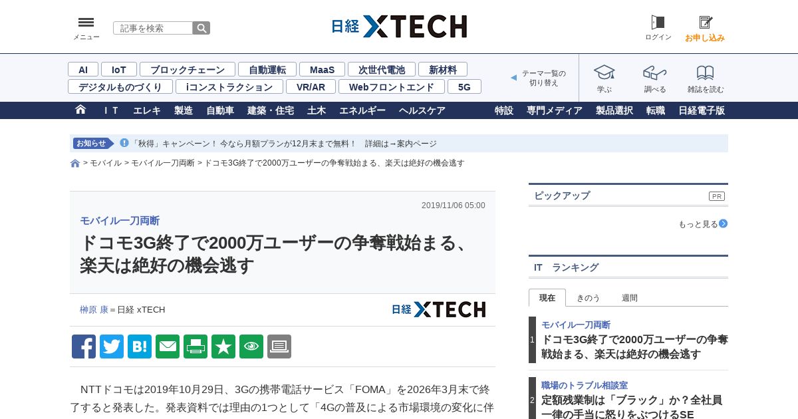The width and height of the screenshot is (798, 419).
Task: Bookmark with Hatena B! icon
Action: [140, 347]
